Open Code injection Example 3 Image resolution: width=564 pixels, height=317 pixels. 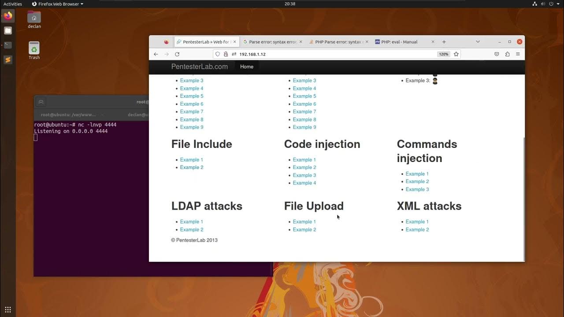tap(304, 175)
